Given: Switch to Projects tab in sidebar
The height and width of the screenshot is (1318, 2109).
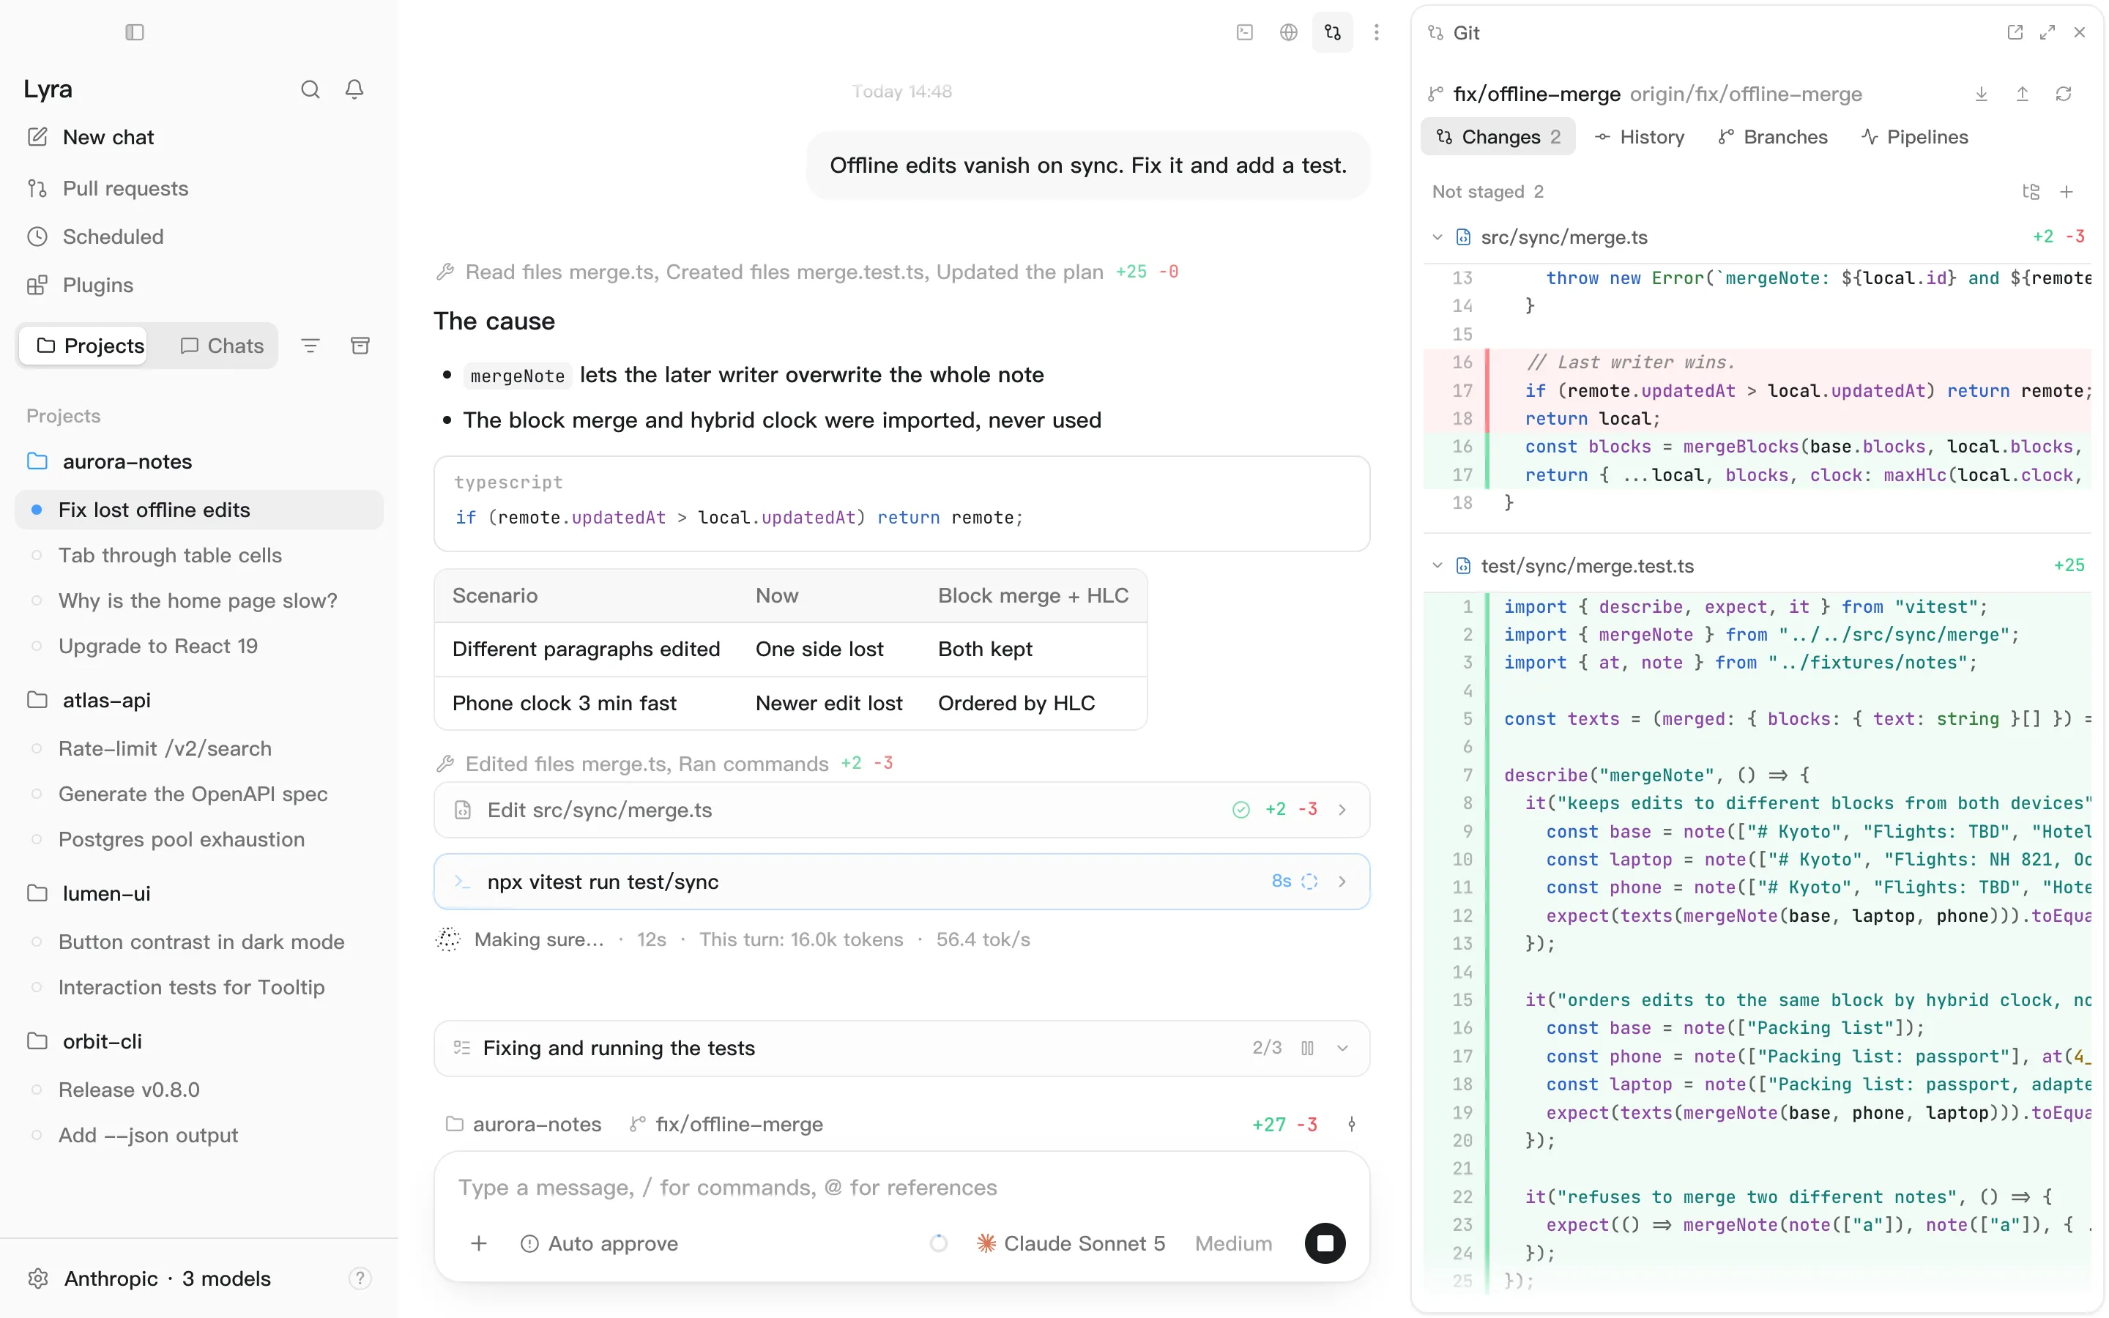Looking at the screenshot, I should tap(83, 346).
